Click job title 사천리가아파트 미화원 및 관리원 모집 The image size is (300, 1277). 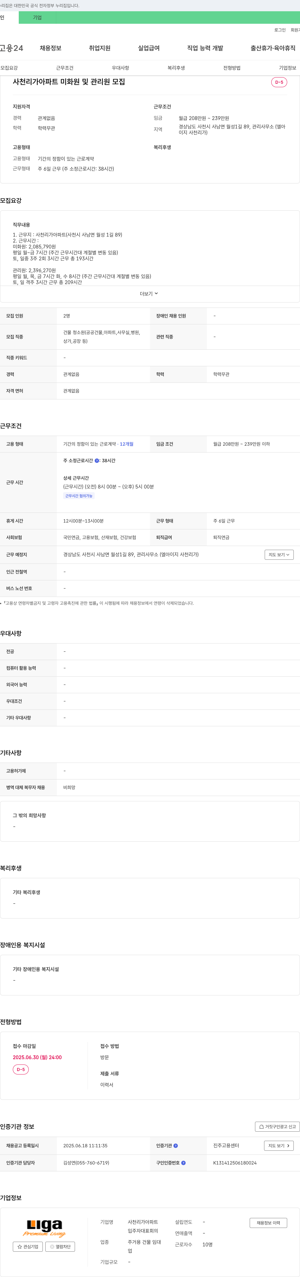tap(69, 82)
